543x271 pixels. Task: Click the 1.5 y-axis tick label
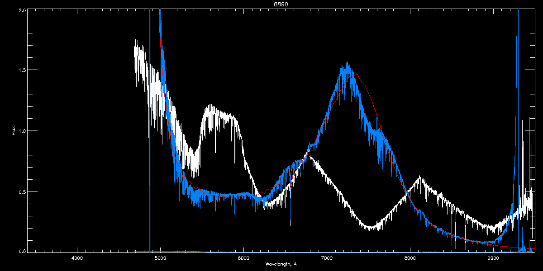[x=22, y=70]
